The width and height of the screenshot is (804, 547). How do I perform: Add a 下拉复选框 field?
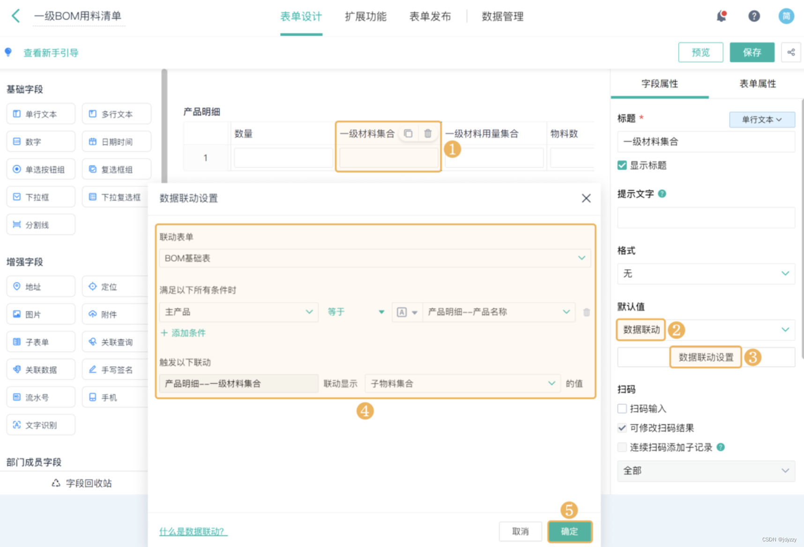115,197
